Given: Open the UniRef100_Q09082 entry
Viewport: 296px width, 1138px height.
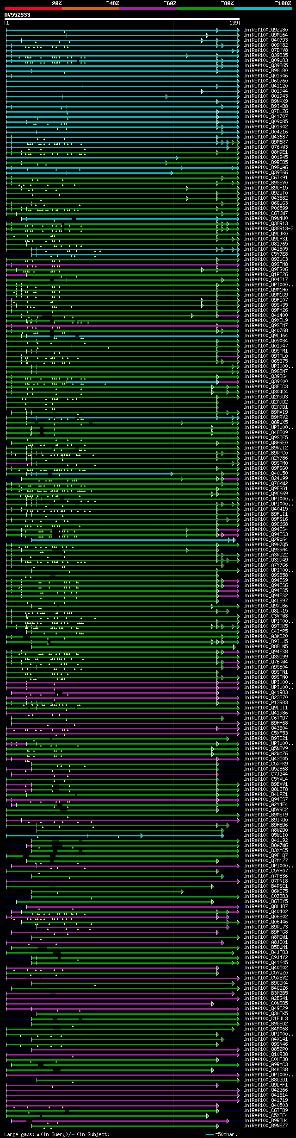Looking at the screenshot, I should click(265, 45).
